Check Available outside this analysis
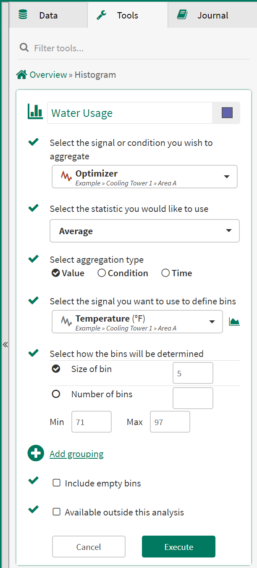 coord(56,512)
